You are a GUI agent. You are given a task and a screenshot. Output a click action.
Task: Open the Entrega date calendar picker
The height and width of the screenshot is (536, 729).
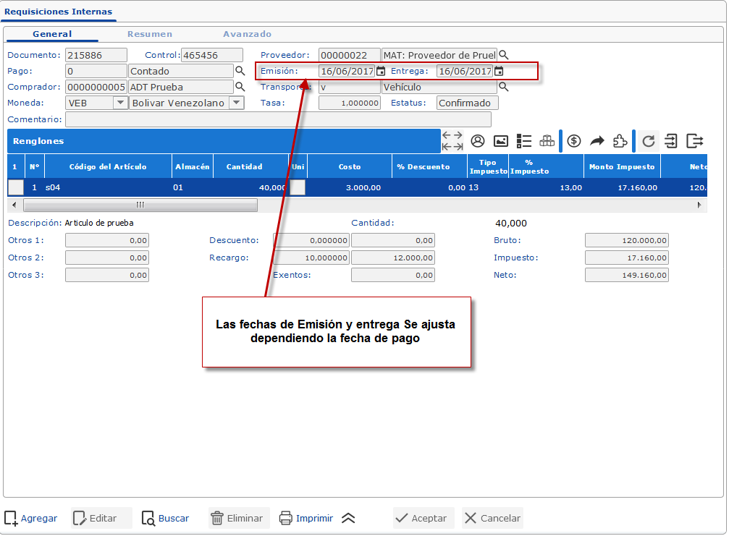point(499,72)
